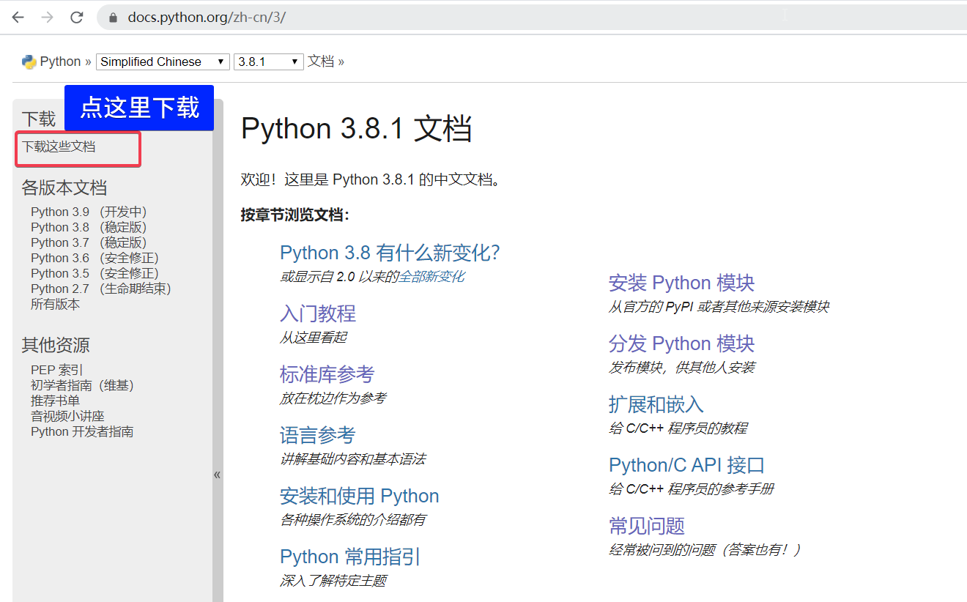Open the 入门教程 tutorial link

[318, 313]
